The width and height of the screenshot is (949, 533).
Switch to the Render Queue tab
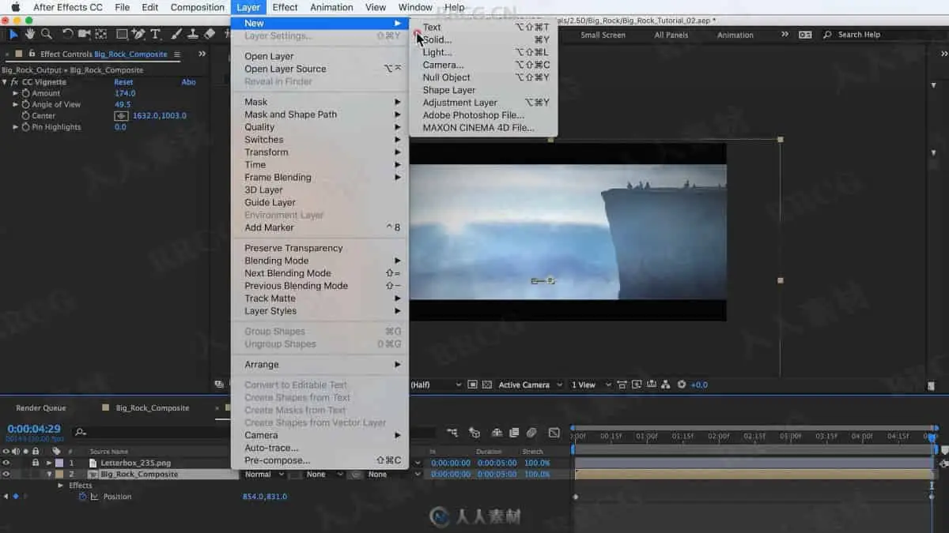41,408
